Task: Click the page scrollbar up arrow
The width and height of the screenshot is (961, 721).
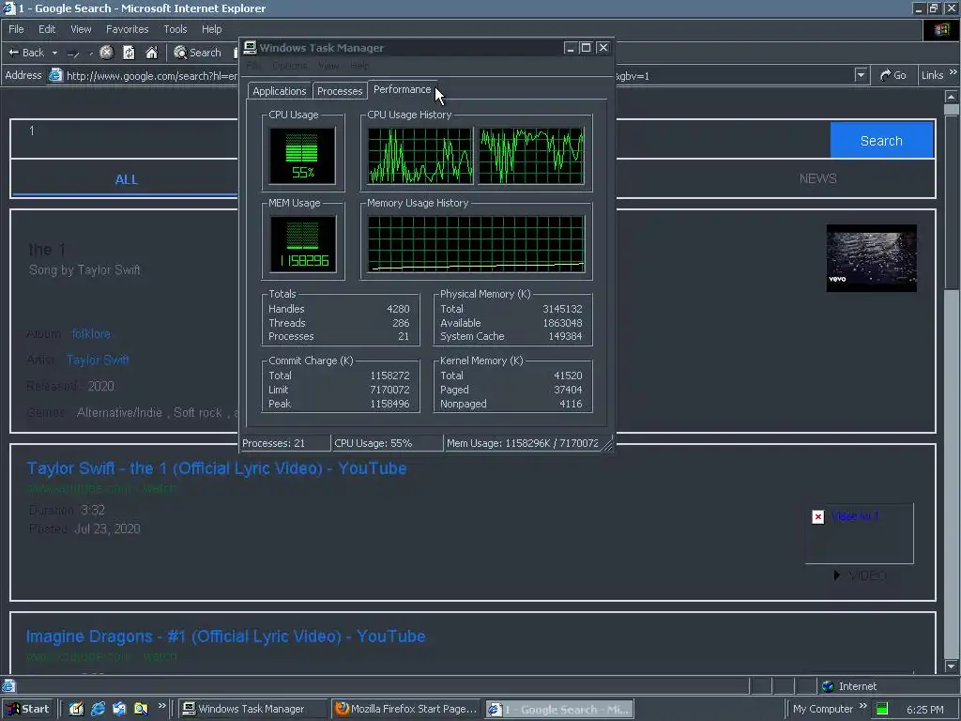Action: [952, 97]
